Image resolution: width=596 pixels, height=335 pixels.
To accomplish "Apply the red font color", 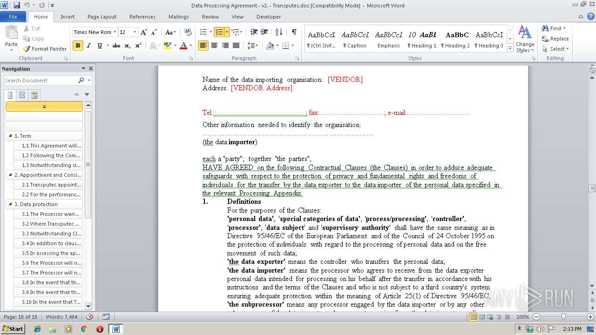I will click(x=183, y=46).
